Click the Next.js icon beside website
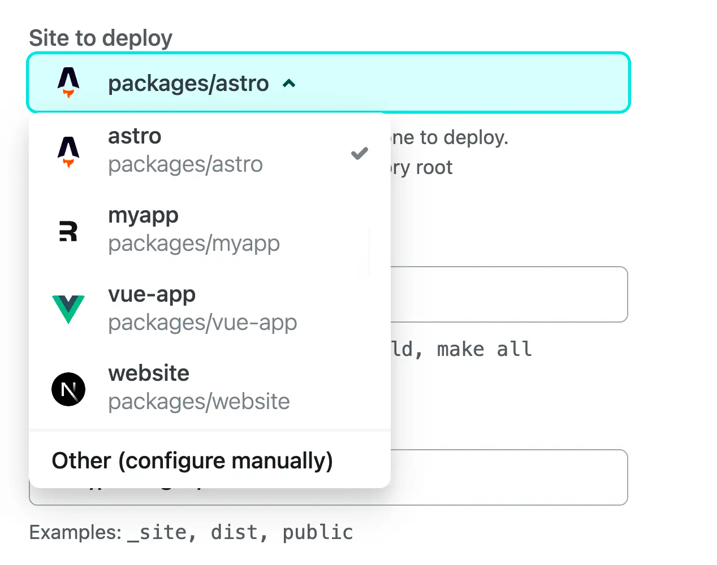This screenshot has height=565, width=717. (x=68, y=389)
